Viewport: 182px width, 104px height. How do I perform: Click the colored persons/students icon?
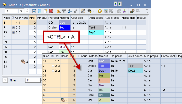coord(124,11)
